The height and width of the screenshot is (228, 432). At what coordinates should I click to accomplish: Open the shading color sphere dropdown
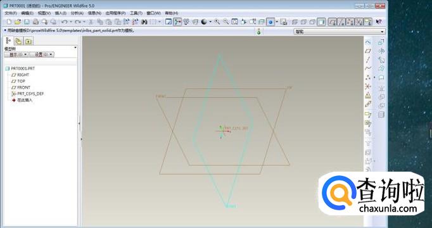tap(210, 22)
